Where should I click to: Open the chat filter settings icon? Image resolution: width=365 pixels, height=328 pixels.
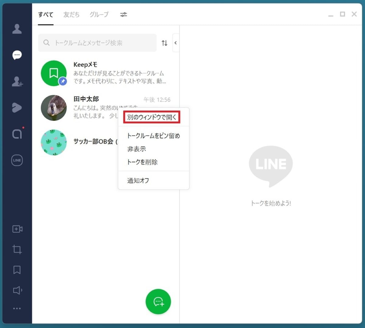click(x=123, y=15)
